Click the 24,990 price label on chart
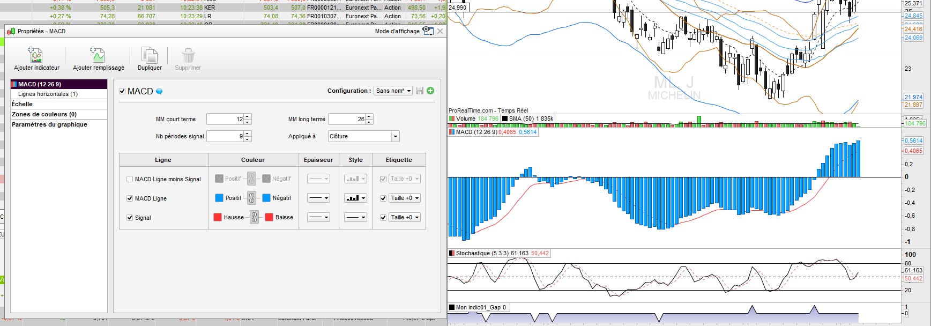The height and width of the screenshot is (326, 931). click(x=458, y=8)
